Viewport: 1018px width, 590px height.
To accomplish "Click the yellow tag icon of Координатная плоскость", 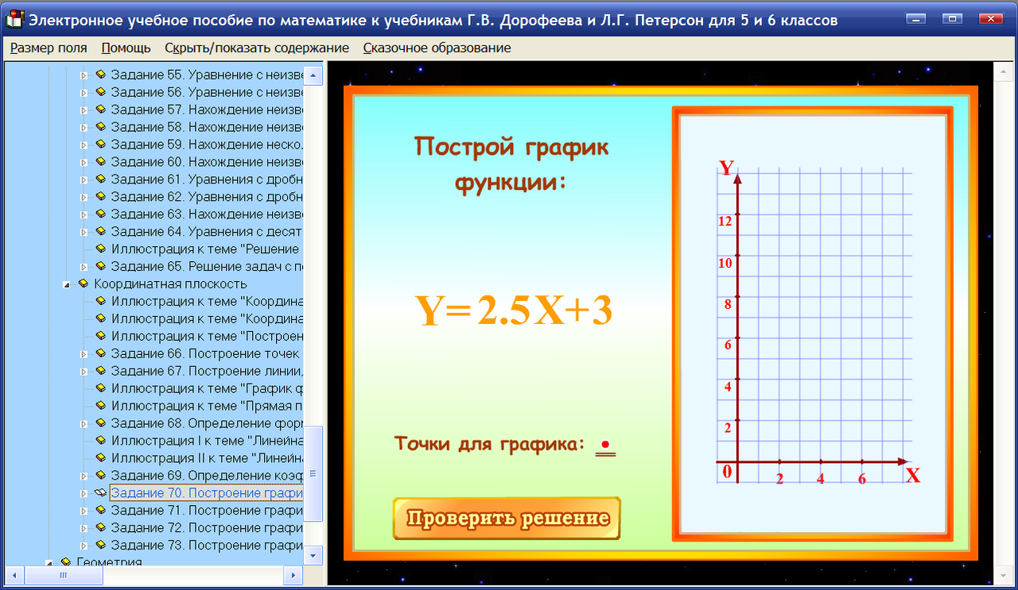I will (x=84, y=283).
